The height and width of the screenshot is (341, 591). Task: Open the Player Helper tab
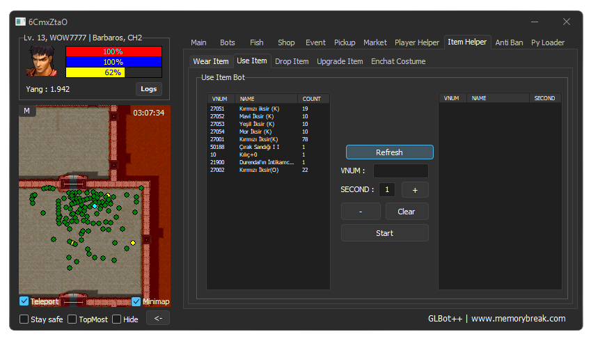tap(417, 42)
